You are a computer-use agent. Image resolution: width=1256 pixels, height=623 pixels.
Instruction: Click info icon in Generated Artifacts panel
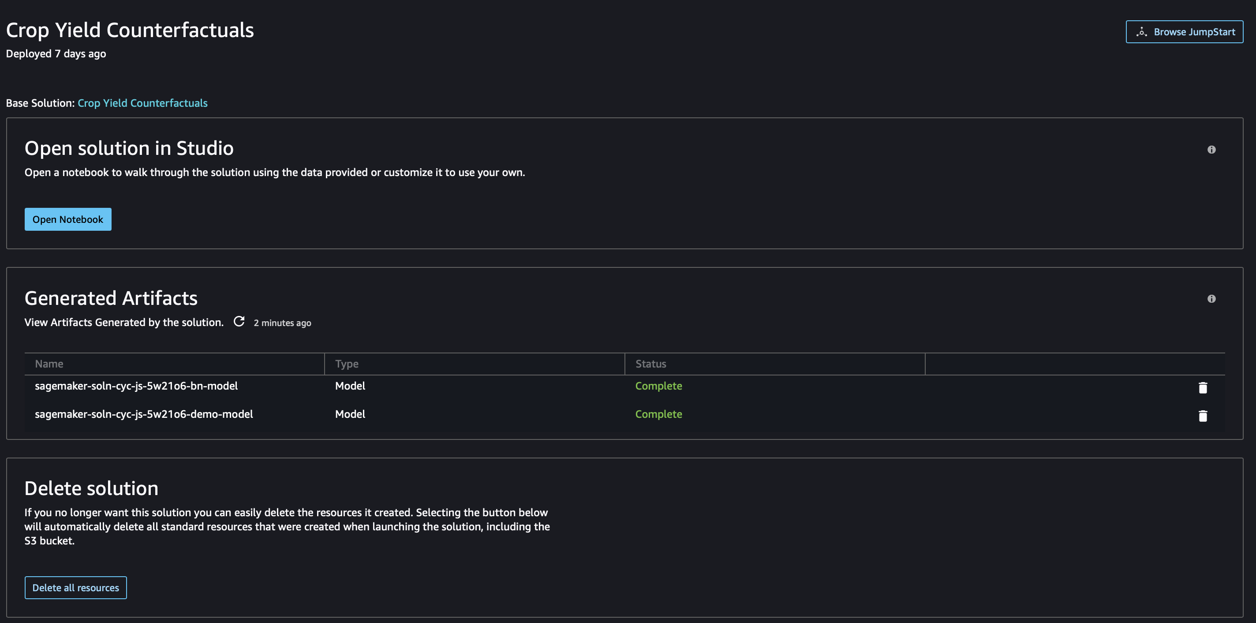pos(1211,299)
